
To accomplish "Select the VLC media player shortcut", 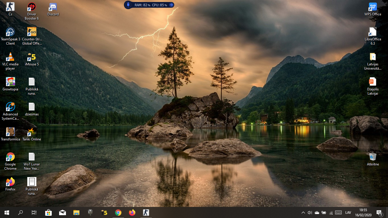I will point(11,61).
